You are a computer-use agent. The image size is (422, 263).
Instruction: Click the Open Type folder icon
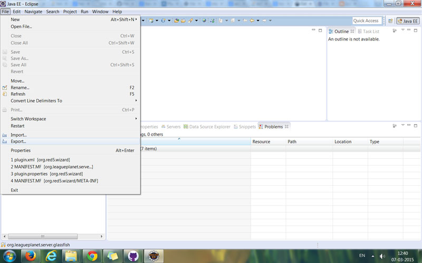pyautogui.click(x=176, y=21)
